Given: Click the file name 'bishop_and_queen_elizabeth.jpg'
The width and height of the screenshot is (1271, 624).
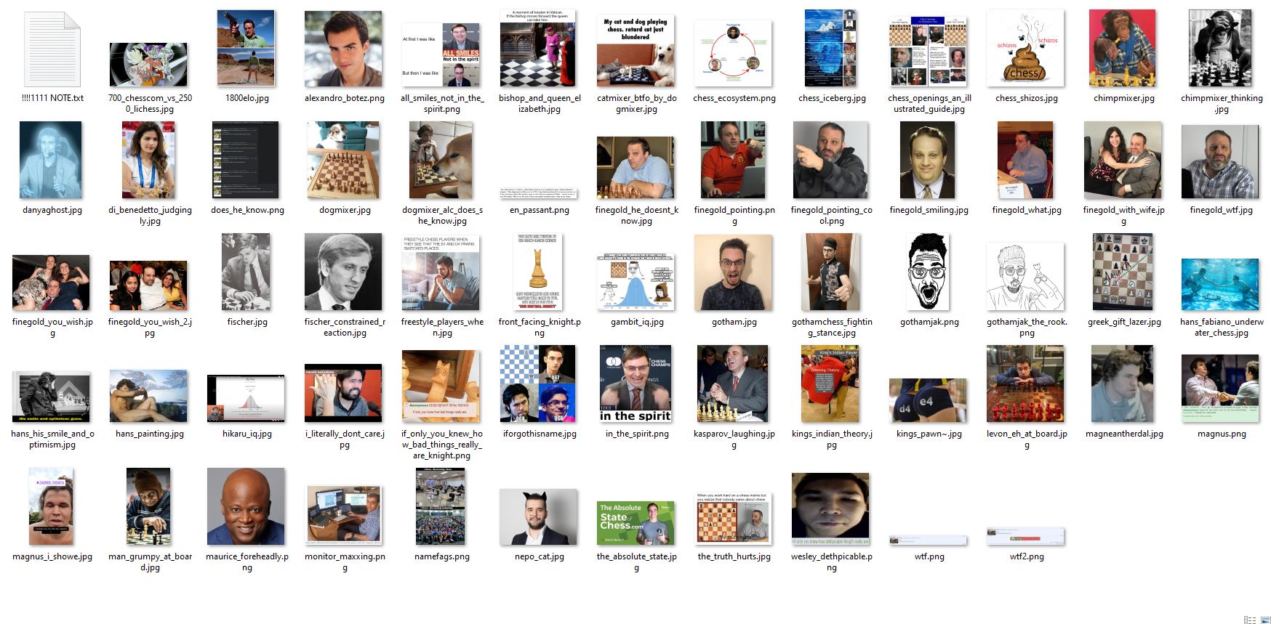Looking at the screenshot, I should (x=540, y=104).
